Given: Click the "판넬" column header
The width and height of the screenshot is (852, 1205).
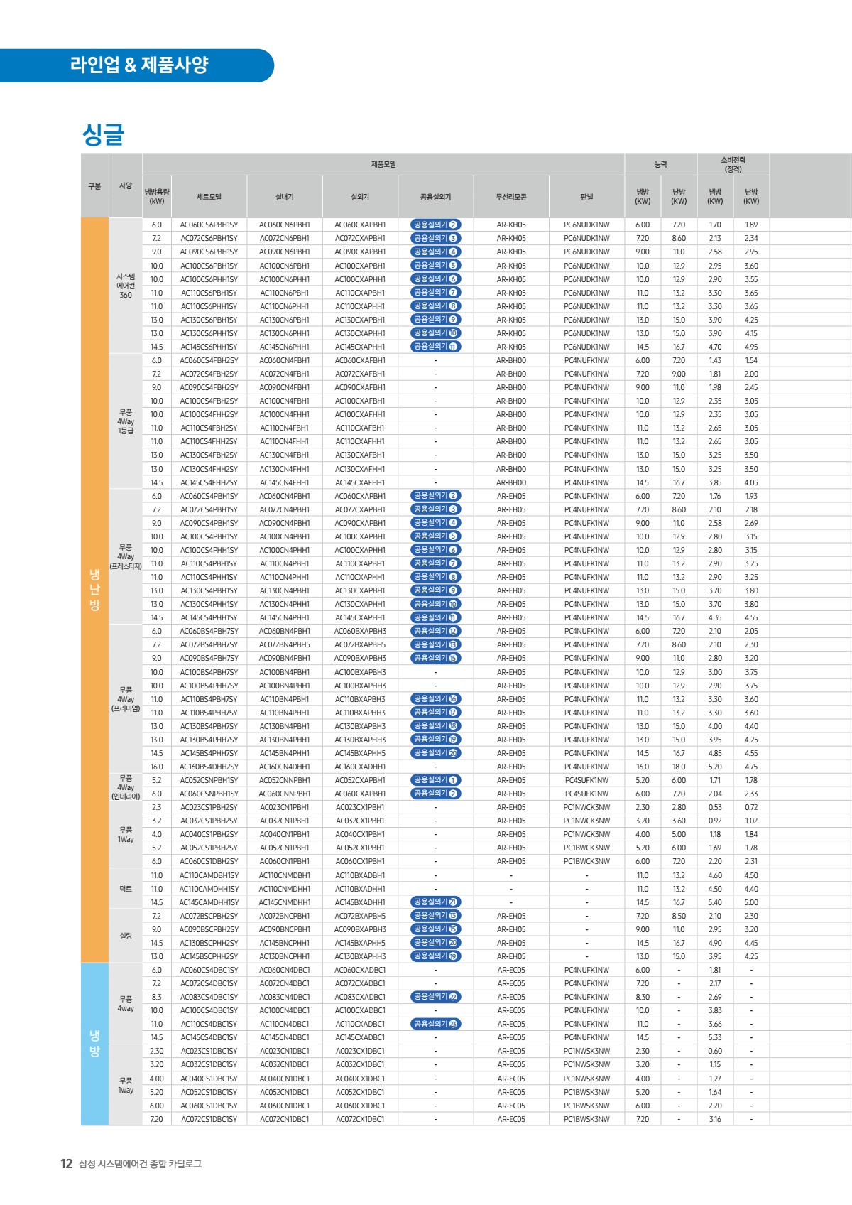Looking at the screenshot, I should pos(586,197).
